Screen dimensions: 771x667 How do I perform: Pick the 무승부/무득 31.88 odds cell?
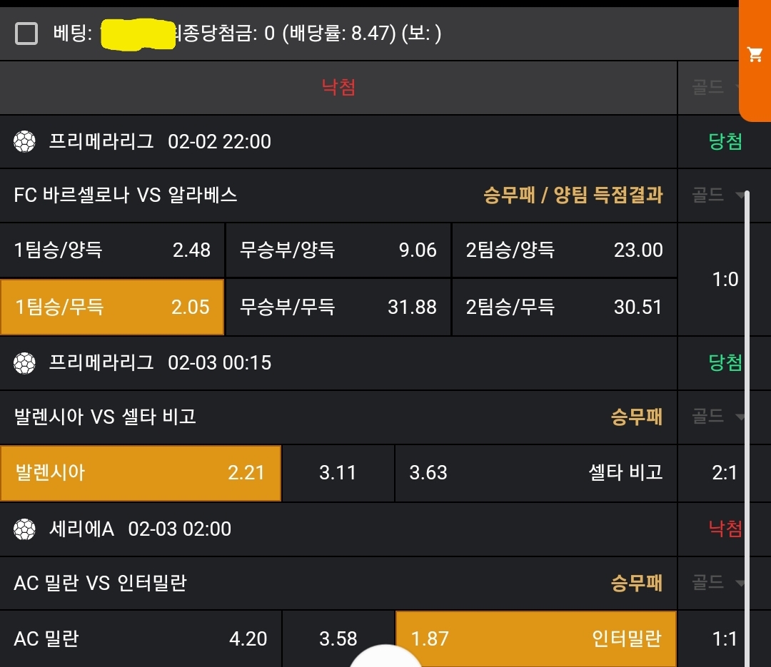[x=338, y=307]
